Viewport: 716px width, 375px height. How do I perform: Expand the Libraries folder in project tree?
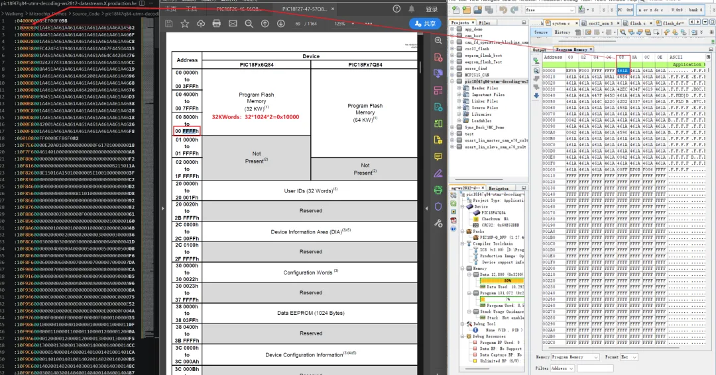[459, 114]
